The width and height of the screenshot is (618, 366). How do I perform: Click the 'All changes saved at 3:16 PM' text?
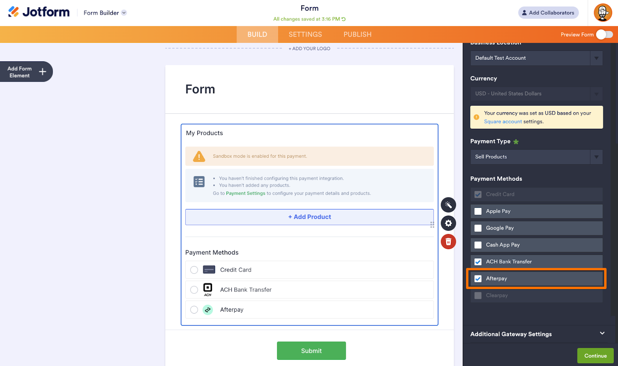307,19
